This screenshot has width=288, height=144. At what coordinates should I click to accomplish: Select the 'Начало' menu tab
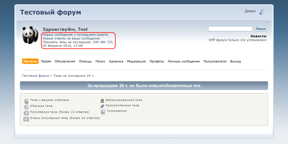(x=30, y=61)
